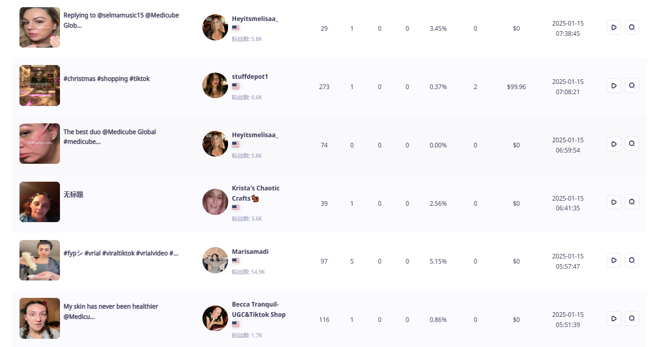The height and width of the screenshot is (347, 652).
Task: Click the "My skin has never been healthier" thumbnail
Action: point(39,318)
